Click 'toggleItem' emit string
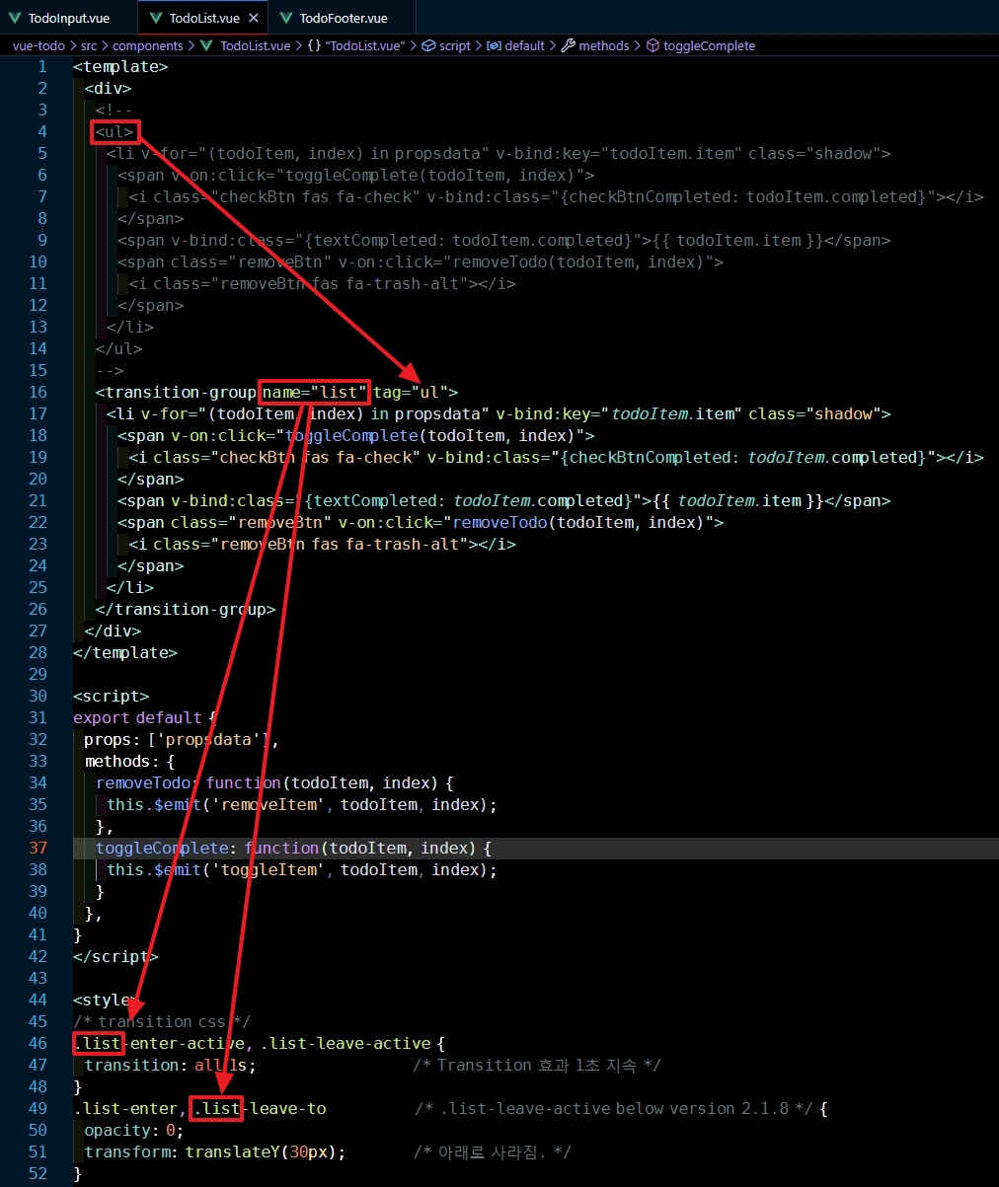 269,869
